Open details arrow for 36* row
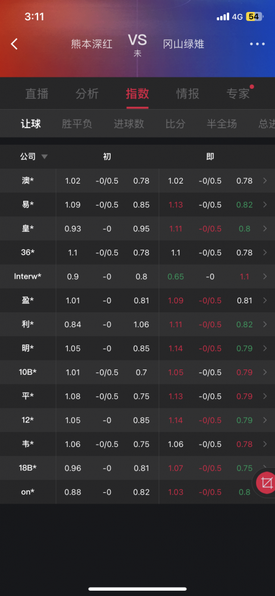 [265, 253]
